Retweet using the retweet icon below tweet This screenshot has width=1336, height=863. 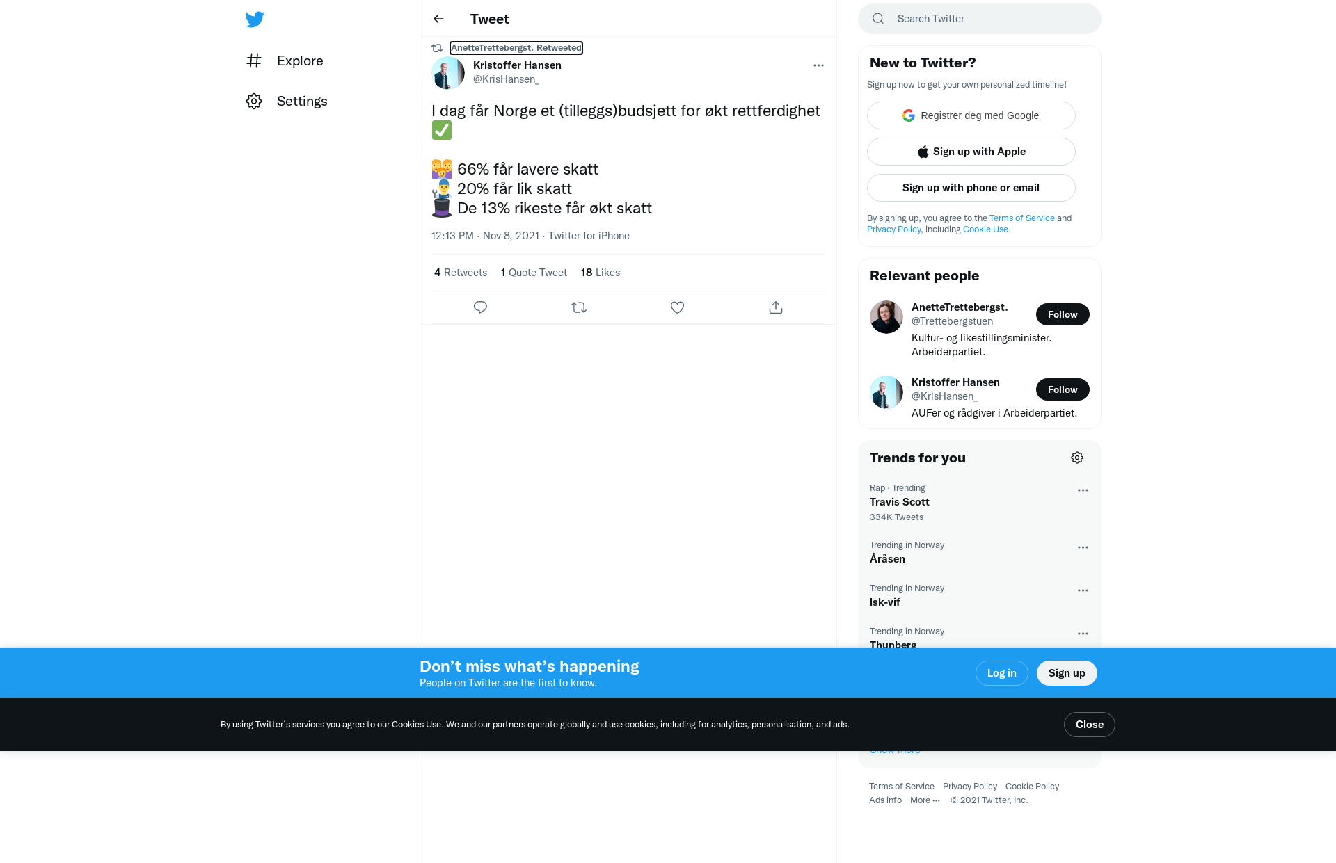tap(579, 307)
